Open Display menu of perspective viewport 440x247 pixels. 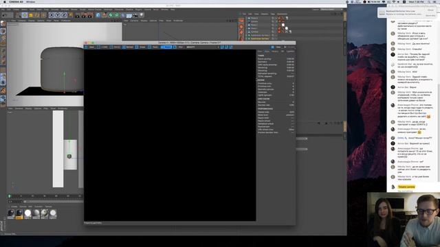click(x=32, y=21)
